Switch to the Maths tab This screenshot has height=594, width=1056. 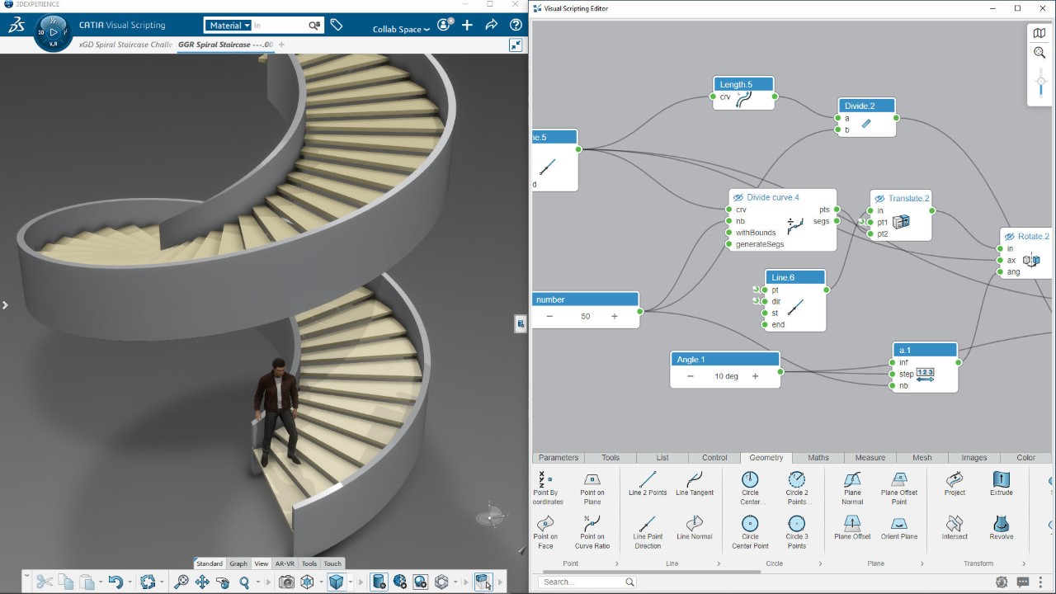pyautogui.click(x=818, y=458)
